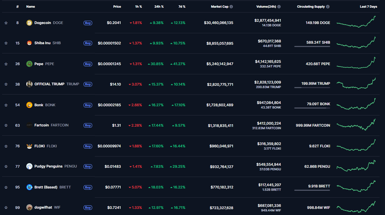The height and width of the screenshot is (215, 385).
Task: Click Buy next to Pudgy Penguins
Action: pos(88,166)
